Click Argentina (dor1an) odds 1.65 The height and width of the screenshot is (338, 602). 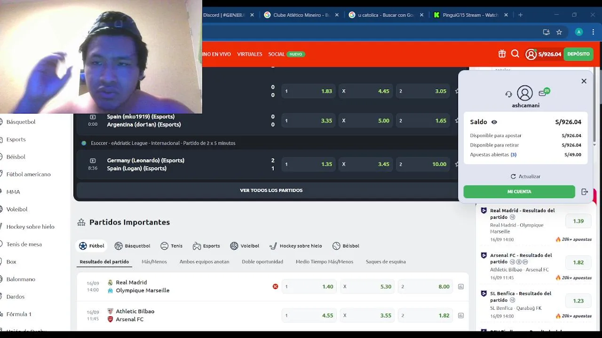click(x=423, y=121)
